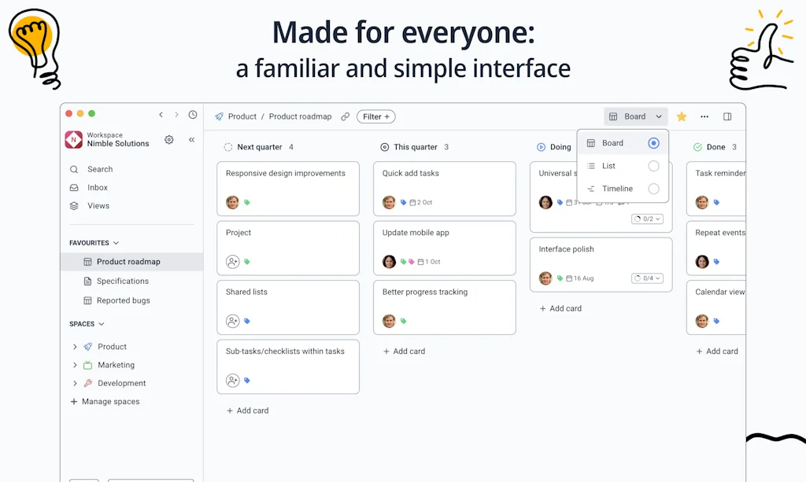Click the 0/4 progress indicator on Interface polish

(648, 277)
